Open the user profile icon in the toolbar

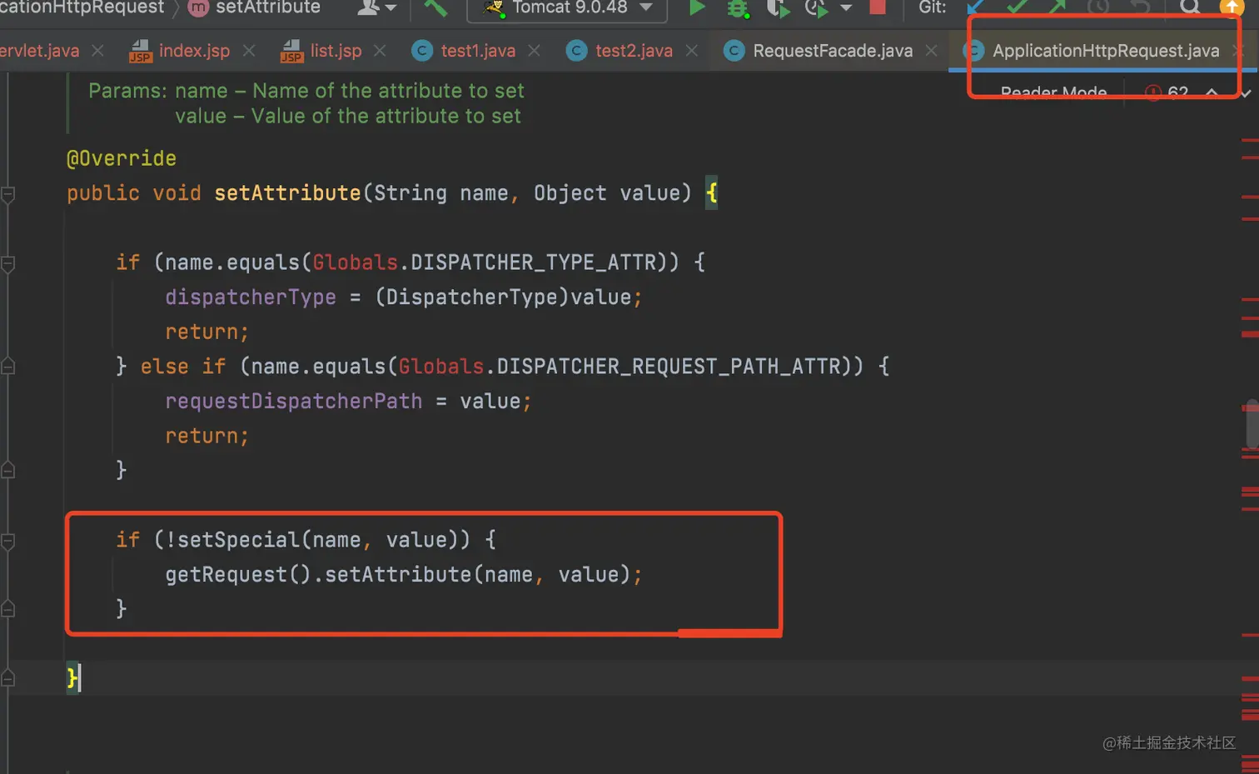[x=367, y=7]
